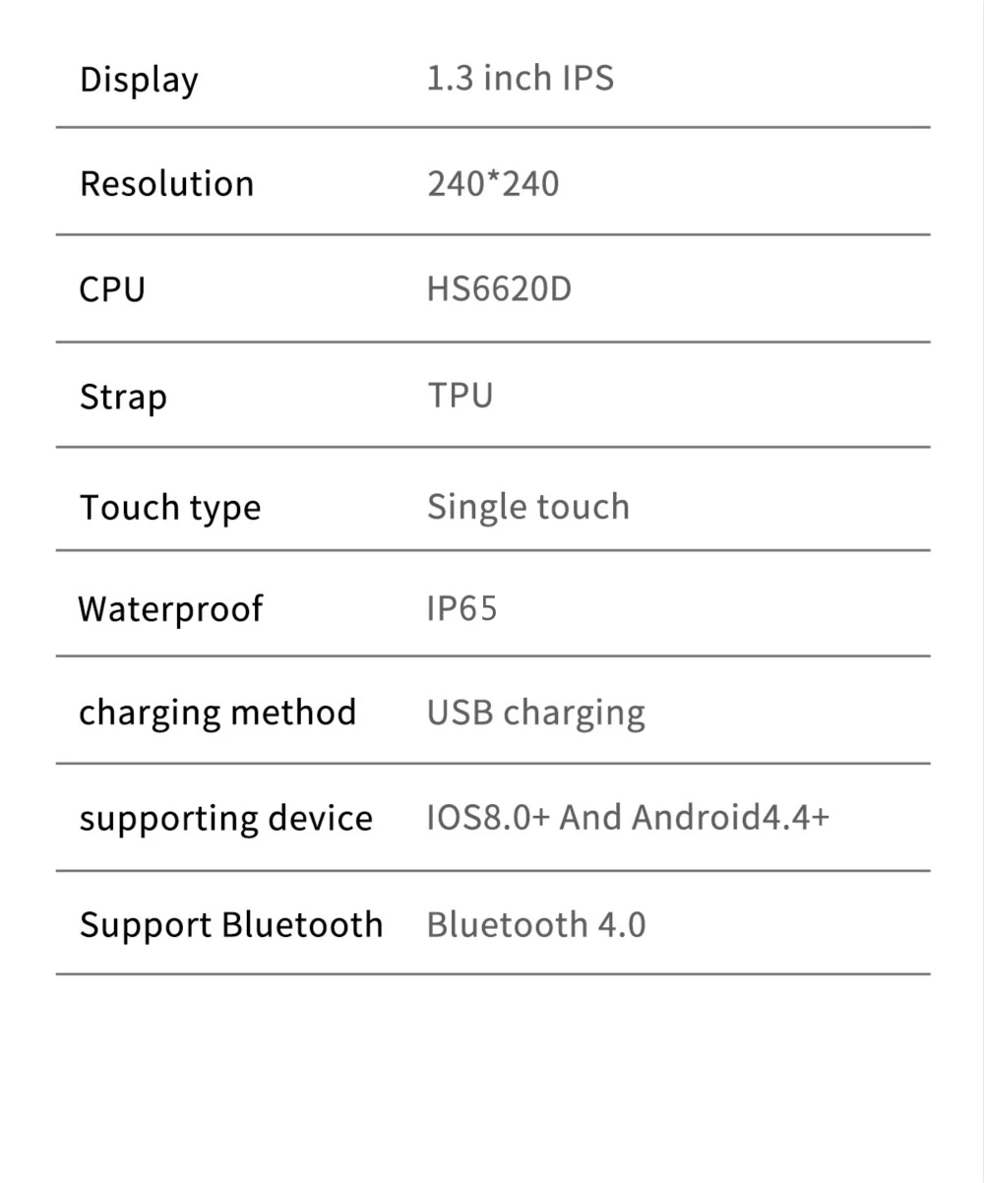Click the 1.3 inch IPS value
984x1183 pixels.
[x=521, y=78]
